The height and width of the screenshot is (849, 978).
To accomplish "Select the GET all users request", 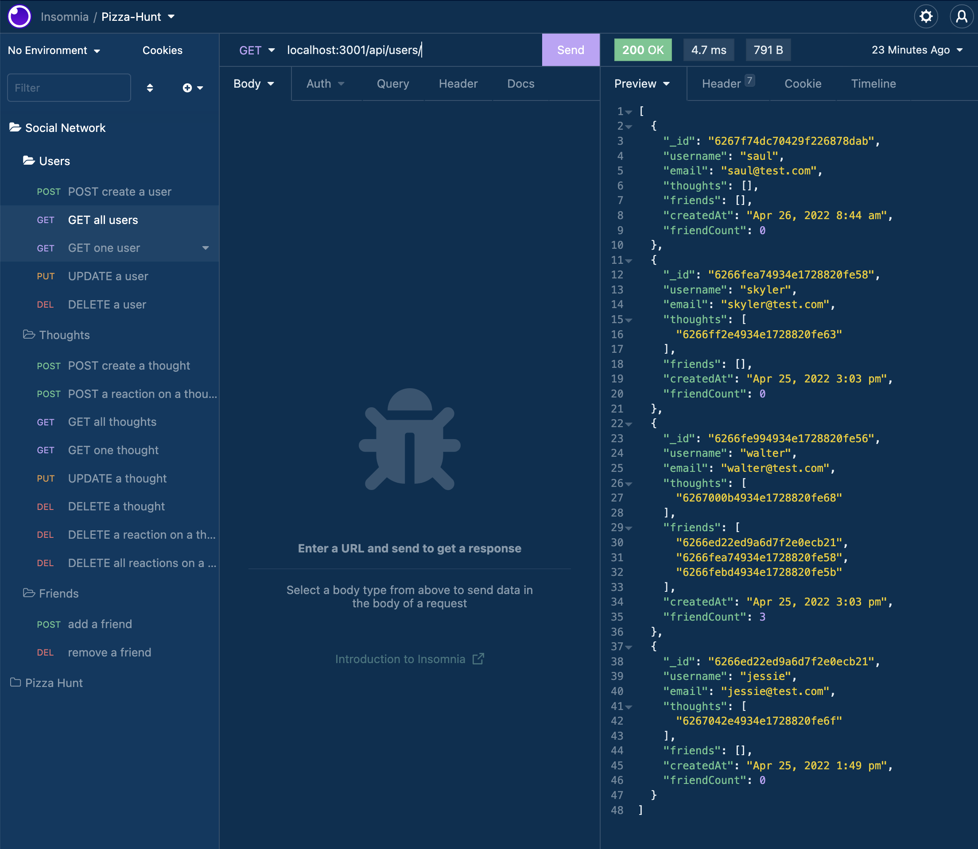I will click(109, 220).
